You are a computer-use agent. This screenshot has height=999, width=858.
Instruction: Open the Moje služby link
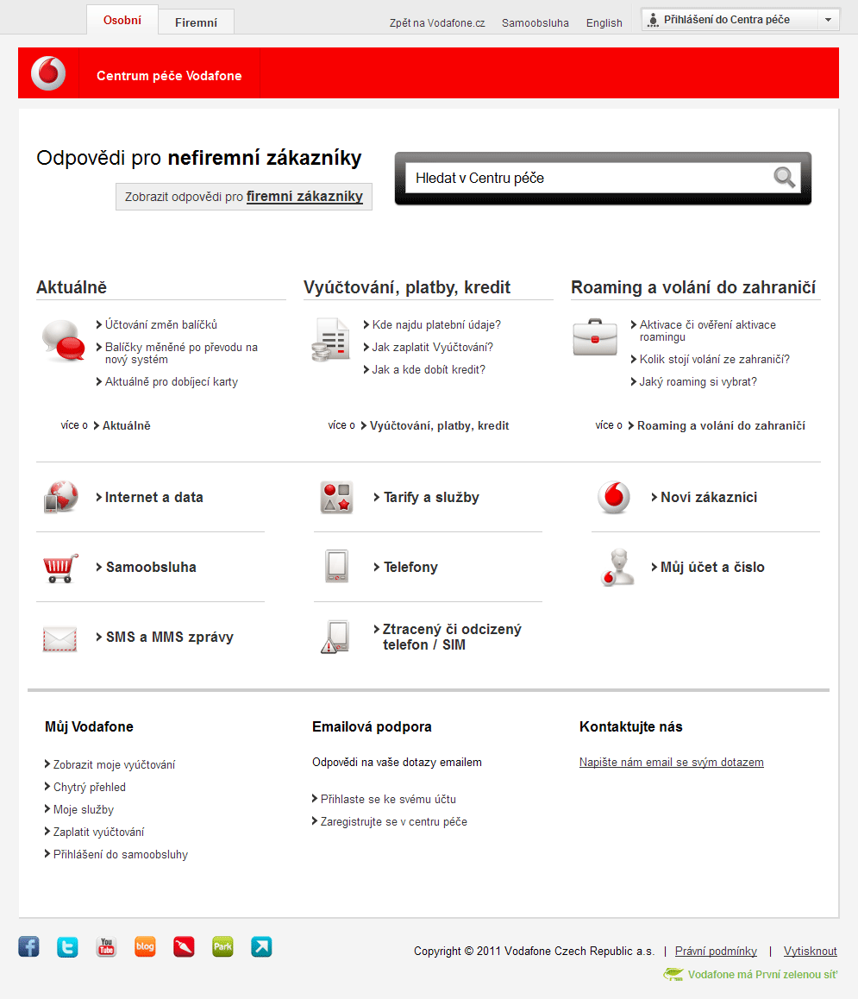[84, 809]
